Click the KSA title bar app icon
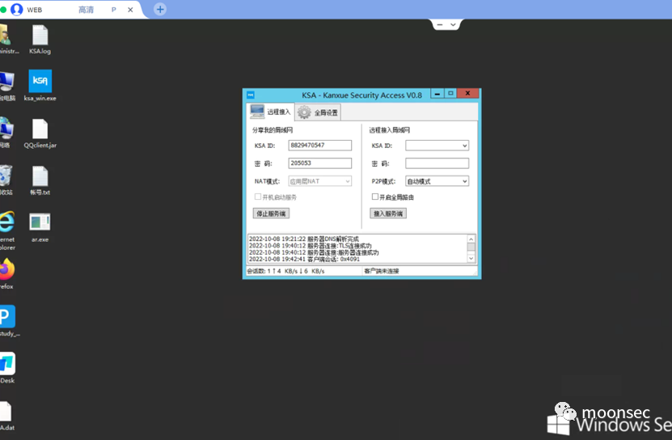 (x=251, y=95)
